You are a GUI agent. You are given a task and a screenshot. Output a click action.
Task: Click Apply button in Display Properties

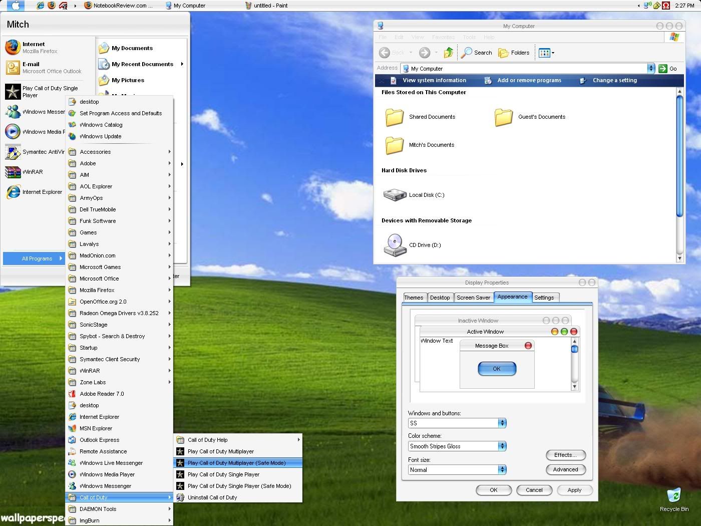click(x=574, y=490)
